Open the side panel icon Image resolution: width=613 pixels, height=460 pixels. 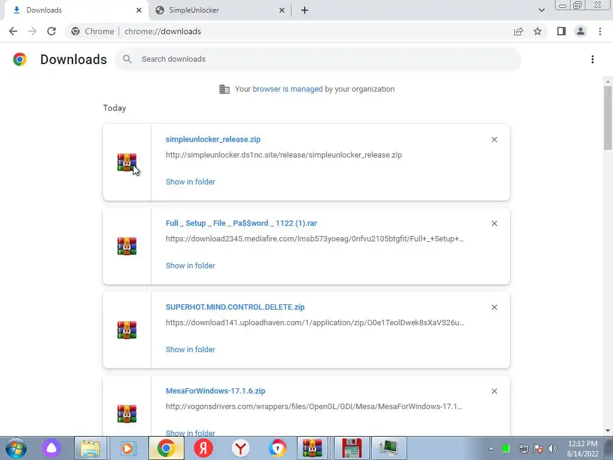coord(562,31)
